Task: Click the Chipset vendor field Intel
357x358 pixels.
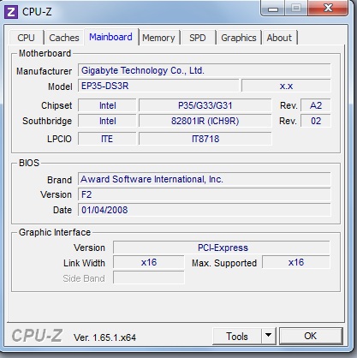Action: [x=107, y=105]
